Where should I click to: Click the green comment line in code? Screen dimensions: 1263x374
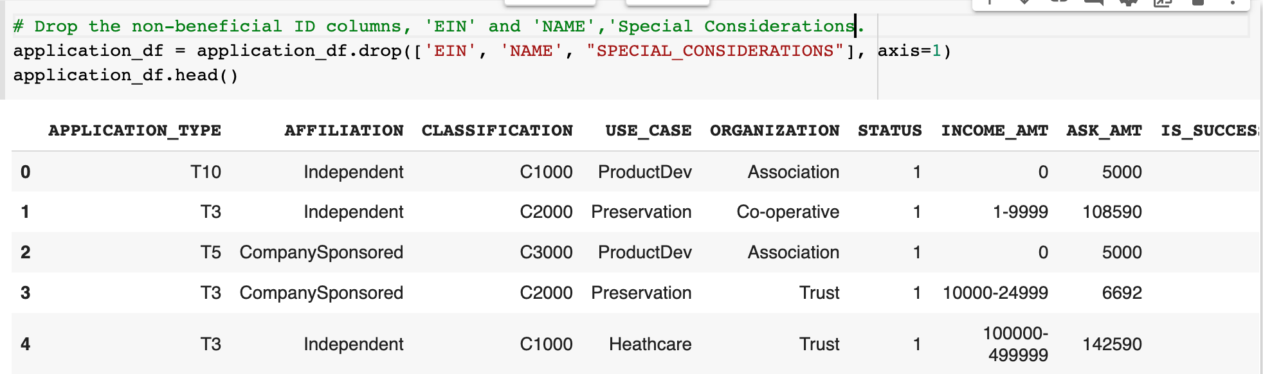(439, 26)
